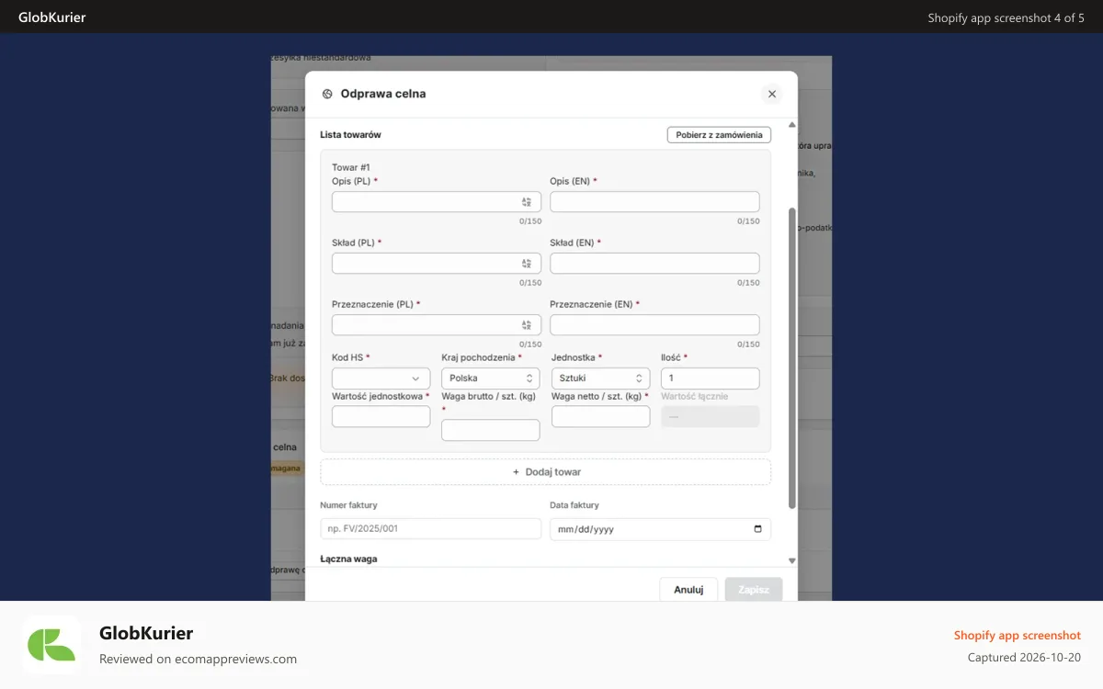Click the Reviewed on ecomappreviews.com text
The width and height of the screenshot is (1103, 689).
[x=198, y=659]
